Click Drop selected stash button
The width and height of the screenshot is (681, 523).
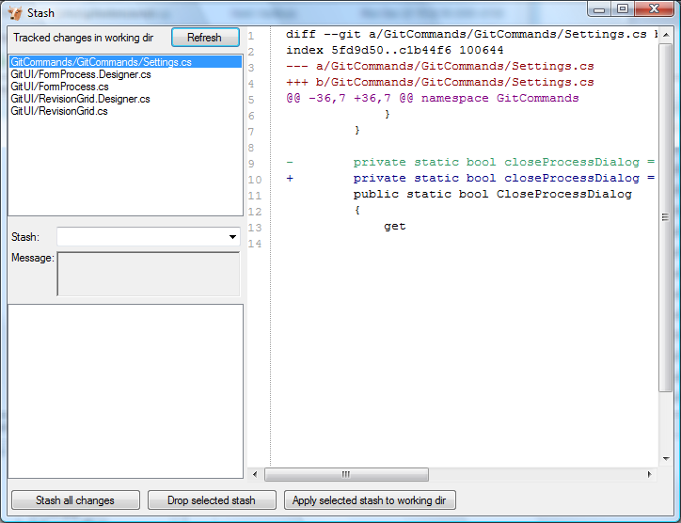[212, 500]
